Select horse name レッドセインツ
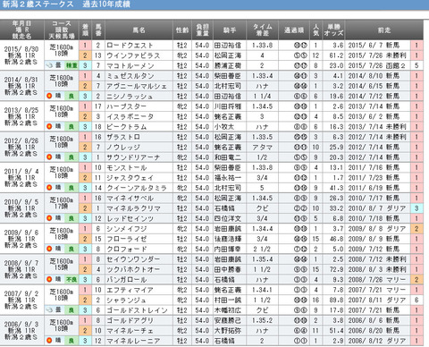Viewport: 429px width, 347px height. click(130, 218)
